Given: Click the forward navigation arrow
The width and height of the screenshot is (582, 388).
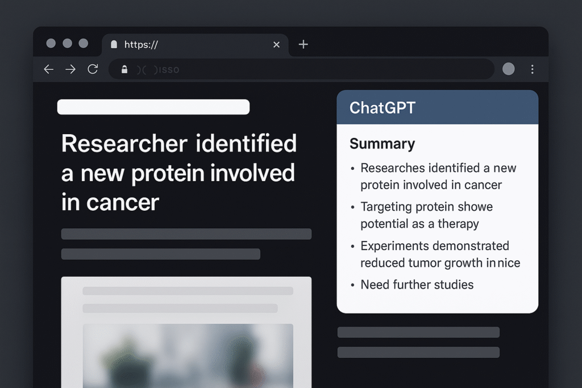Looking at the screenshot, I should coord(70,69).
